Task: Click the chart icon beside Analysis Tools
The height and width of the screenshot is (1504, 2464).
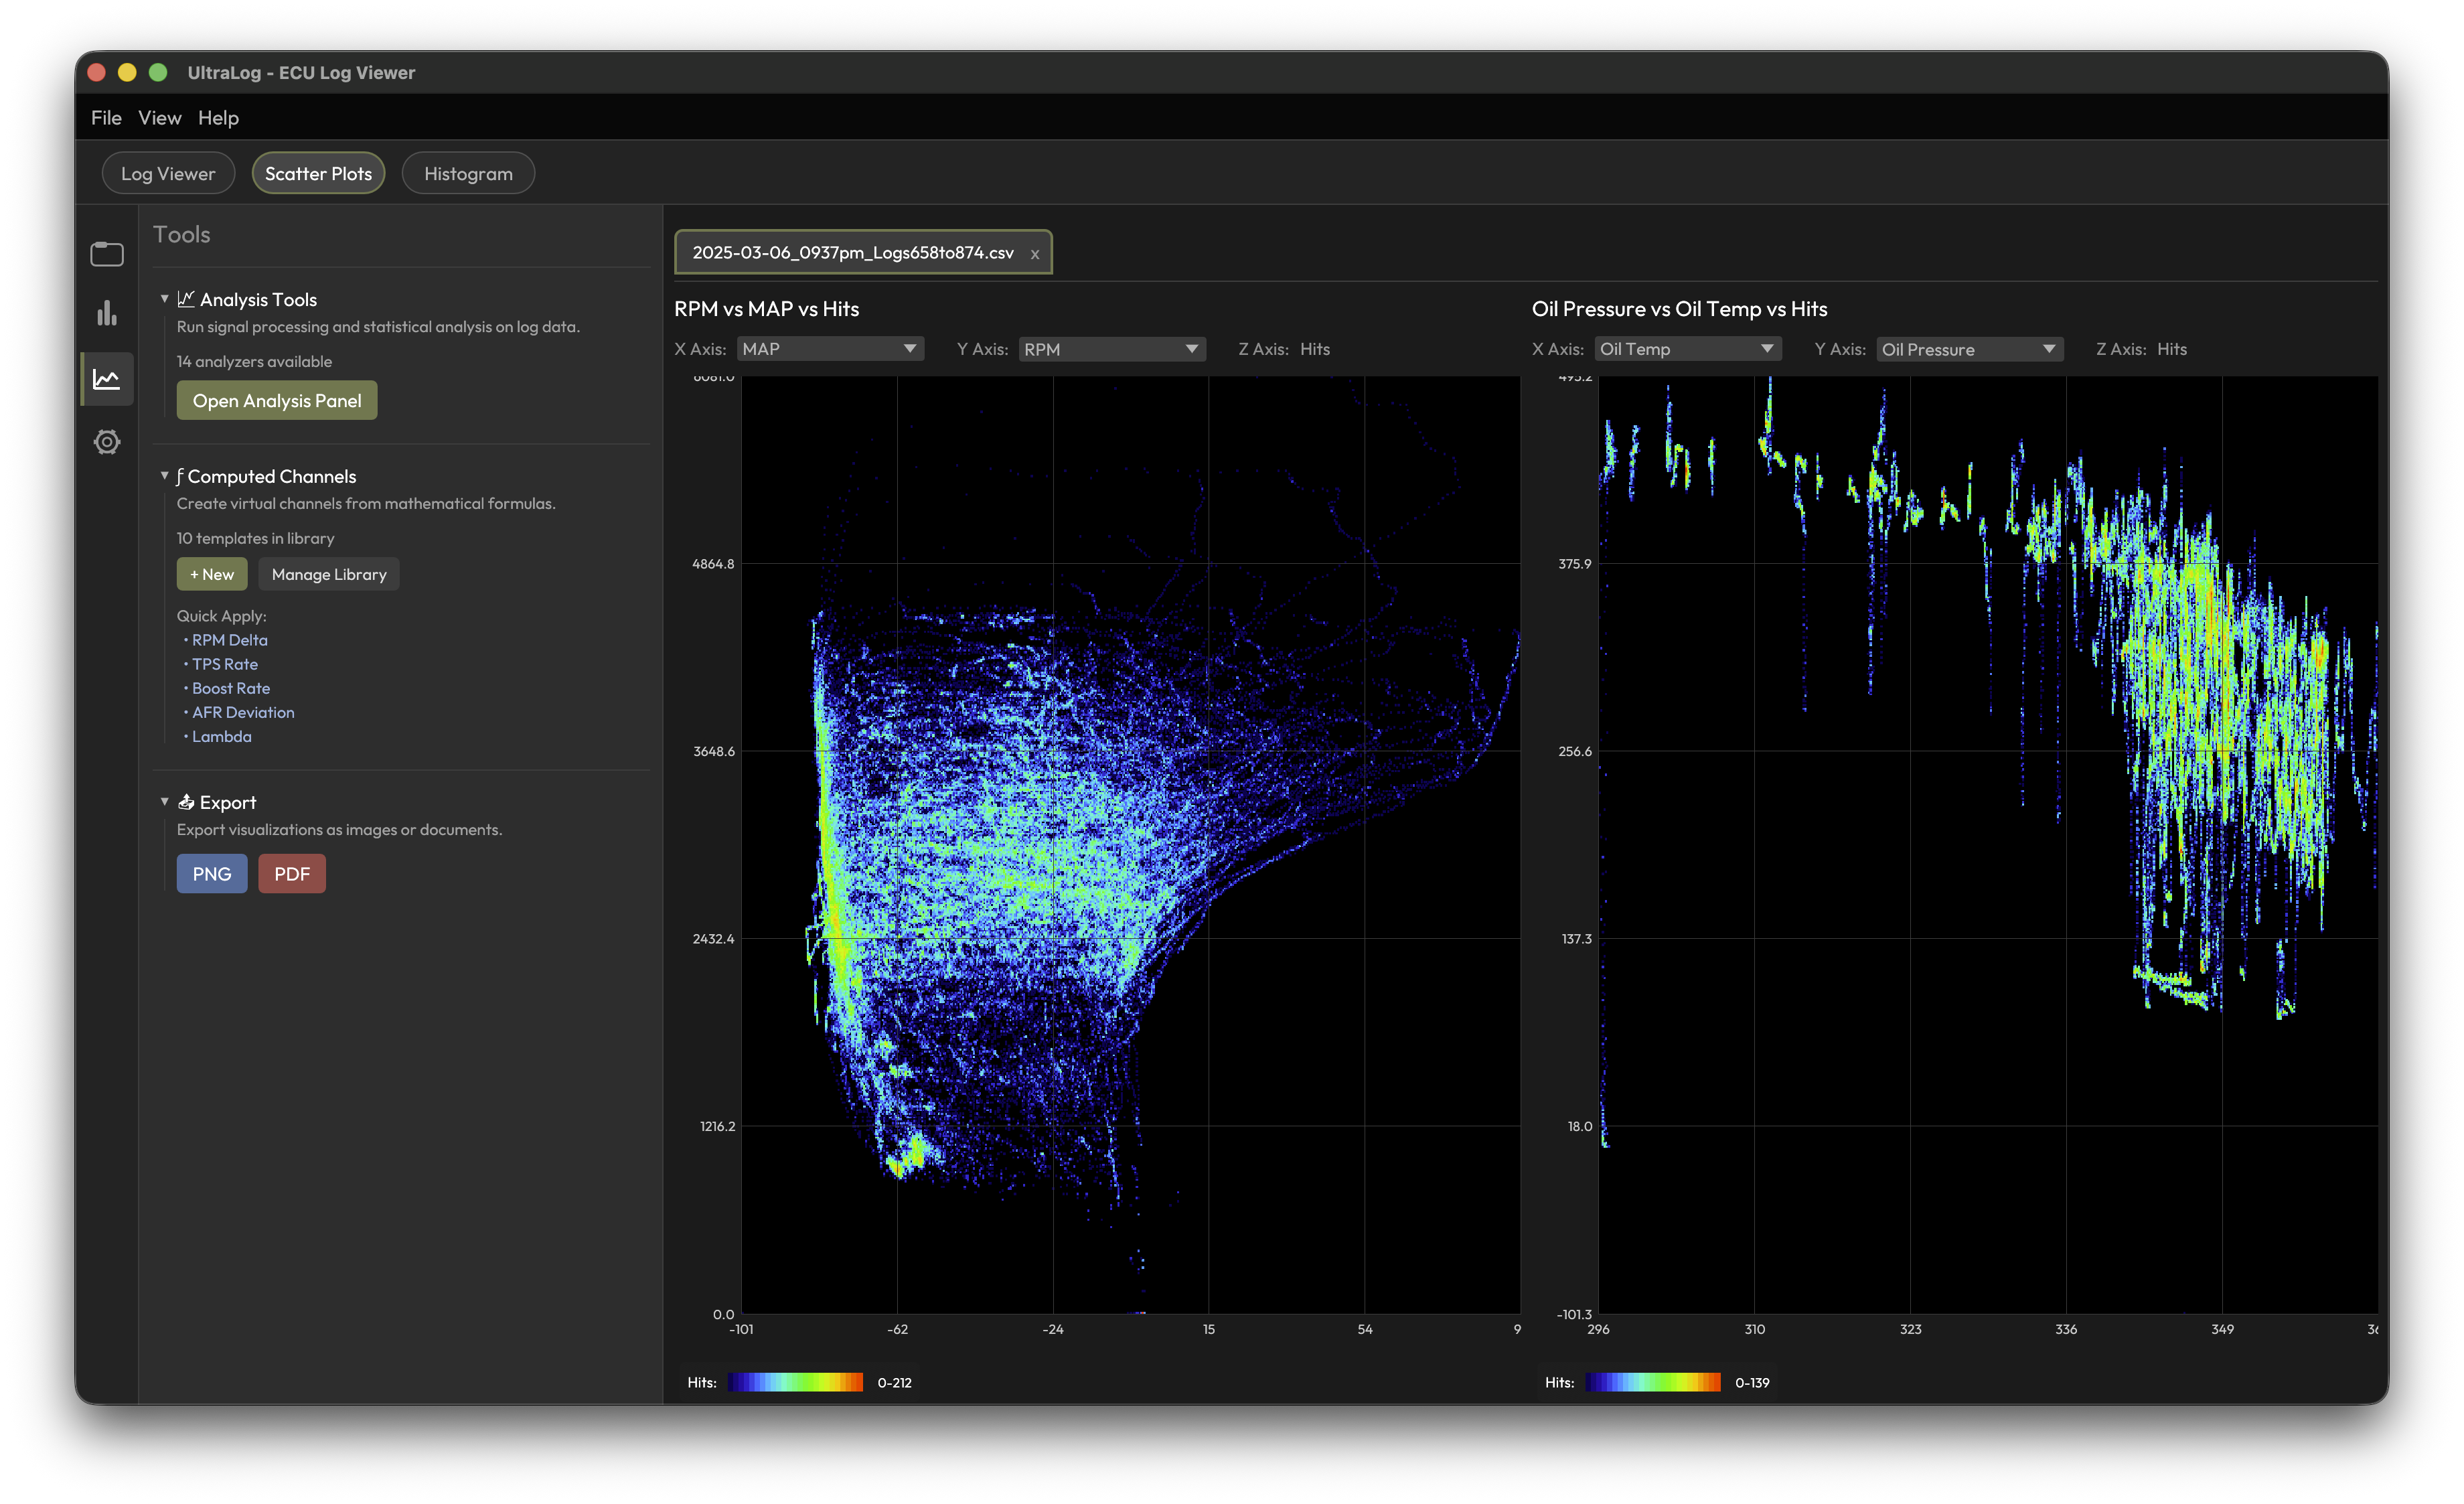Action: [185, 298]
